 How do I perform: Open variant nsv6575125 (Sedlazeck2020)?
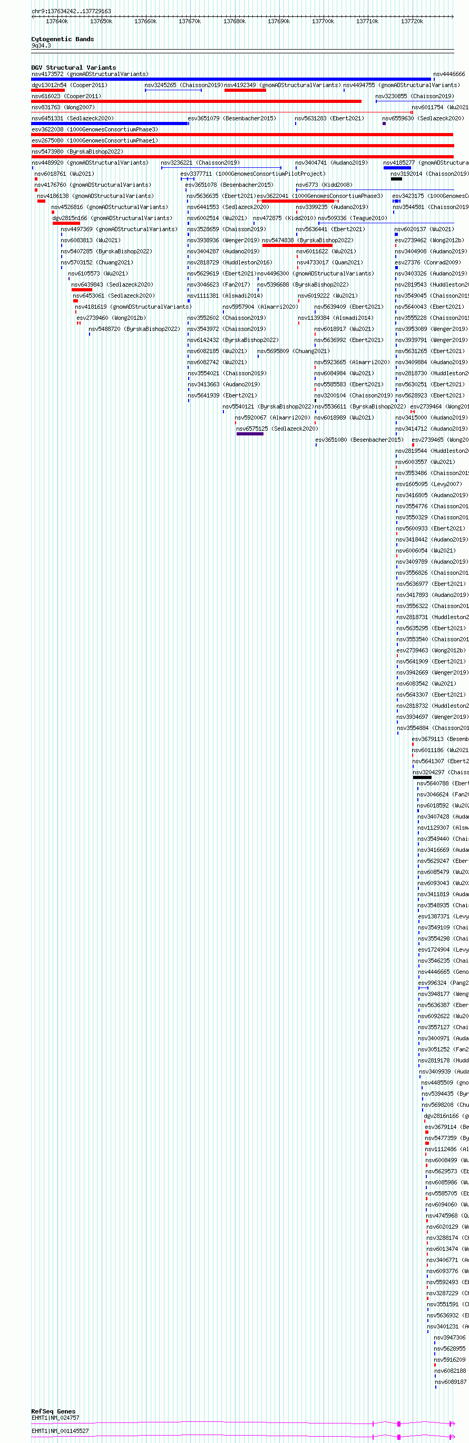click(277, 429)
